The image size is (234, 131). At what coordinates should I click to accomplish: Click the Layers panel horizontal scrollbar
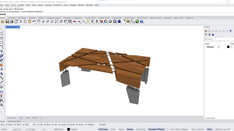point(210,118)
